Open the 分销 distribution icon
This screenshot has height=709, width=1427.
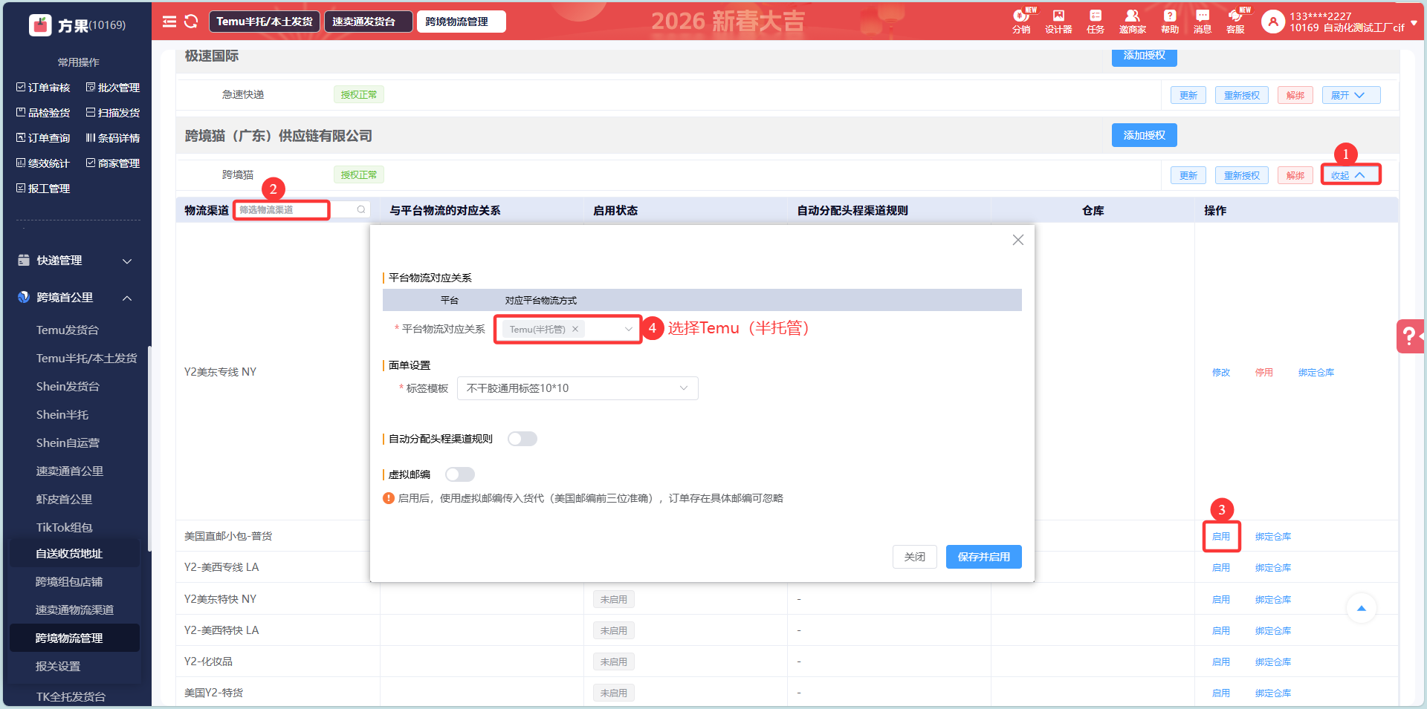[x=1021, y=22]
